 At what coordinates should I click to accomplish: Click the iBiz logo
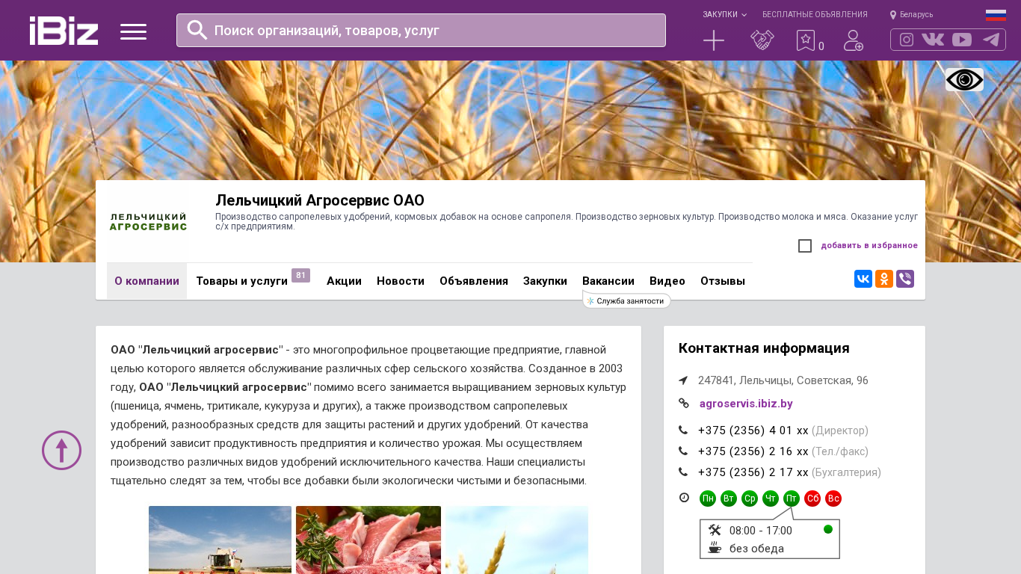64,31
